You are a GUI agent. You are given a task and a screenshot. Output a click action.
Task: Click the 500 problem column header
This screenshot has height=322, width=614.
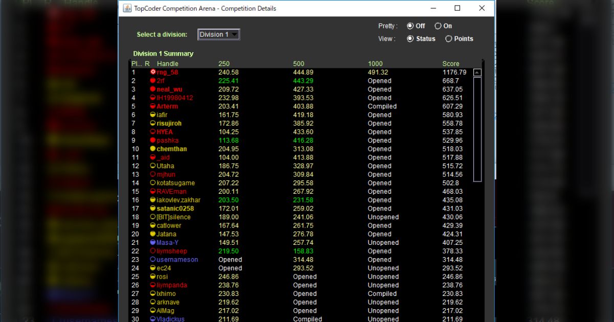point(298,64)
